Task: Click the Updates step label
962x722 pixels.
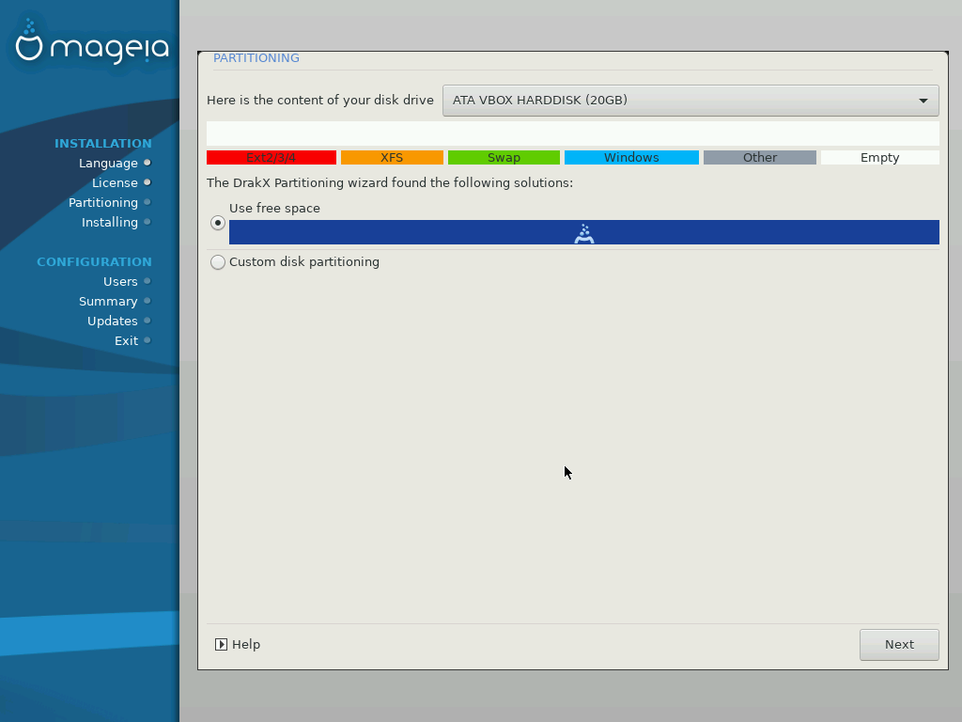Action: point(112,321)
